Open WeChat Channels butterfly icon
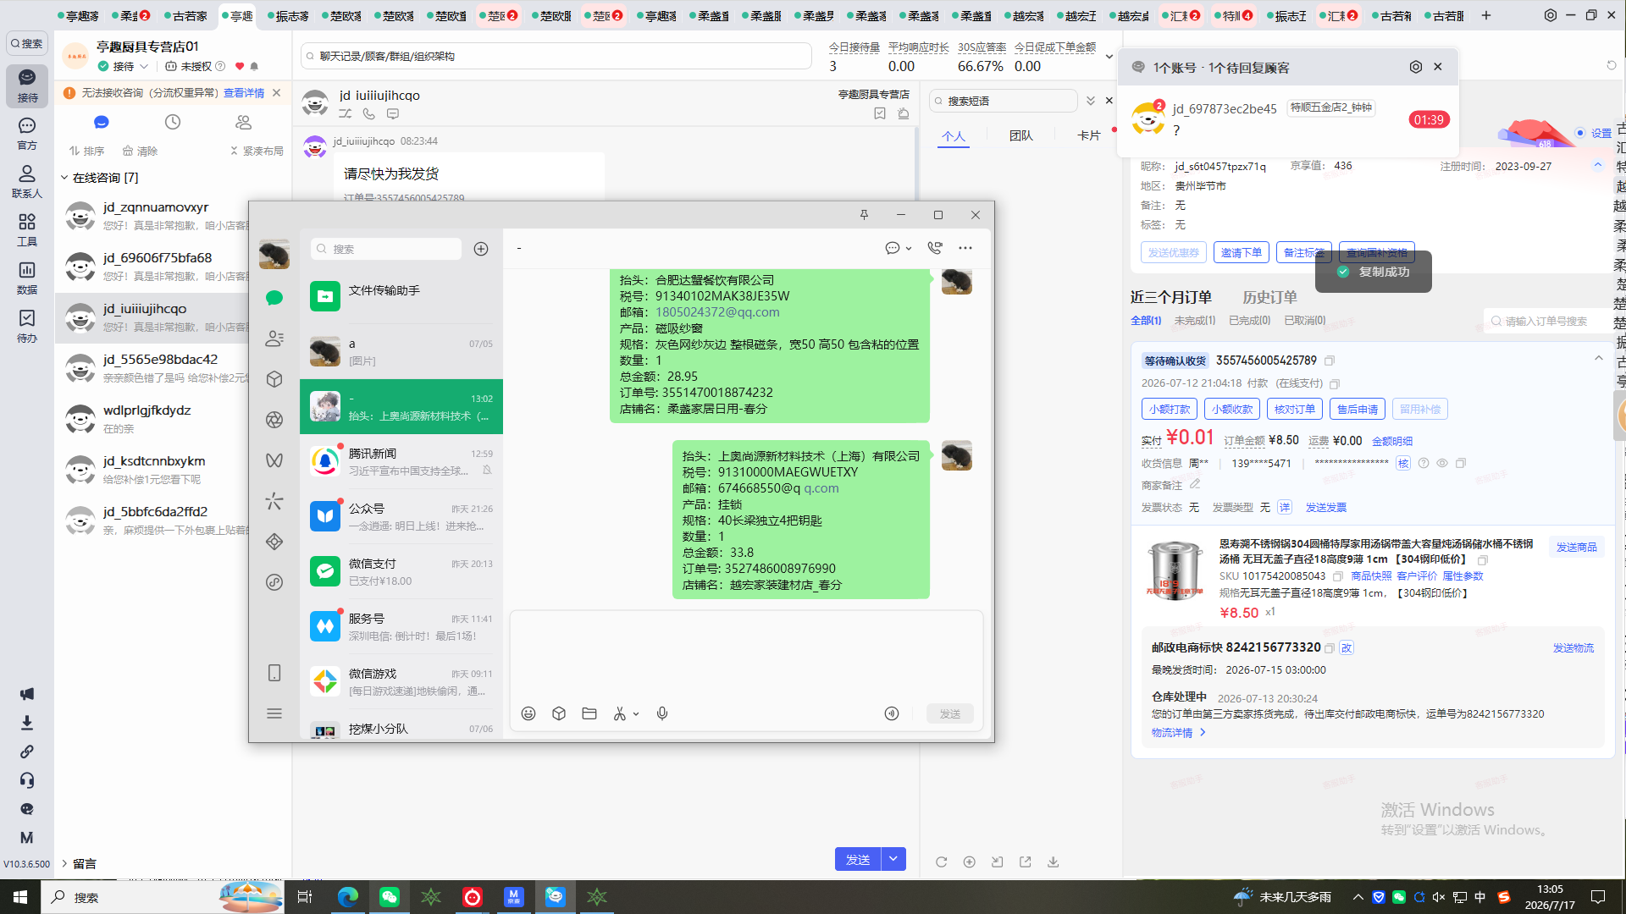Image resolution: width=1626 pixels, height=914 pixels. (274, 460)
